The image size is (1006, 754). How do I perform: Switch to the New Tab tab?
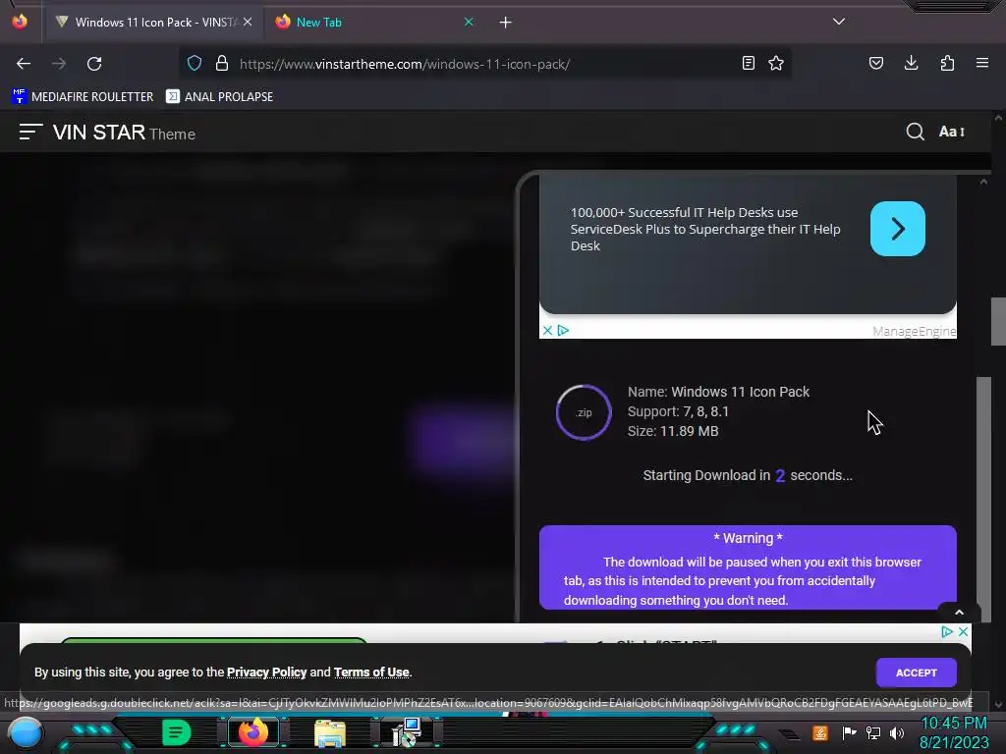tap(375, 23)
